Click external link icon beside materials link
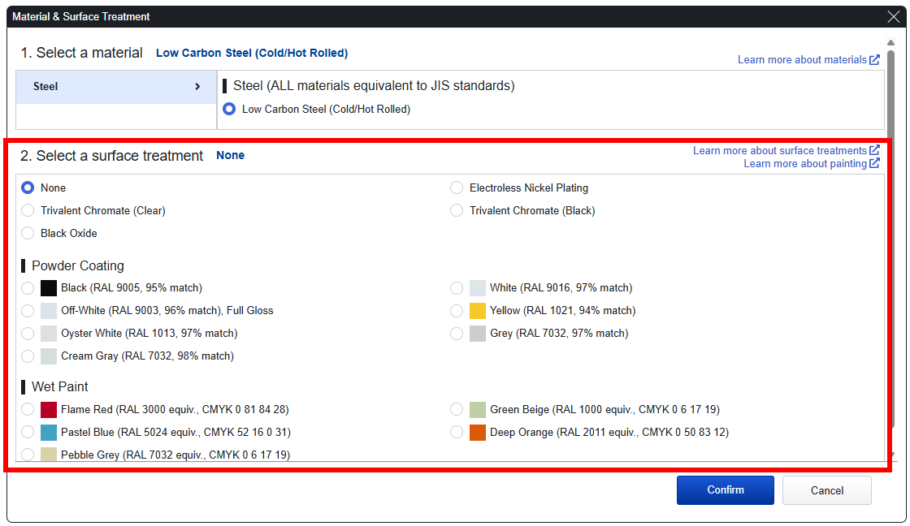Viewport: 910px width, 526px height. pos(874,60)
